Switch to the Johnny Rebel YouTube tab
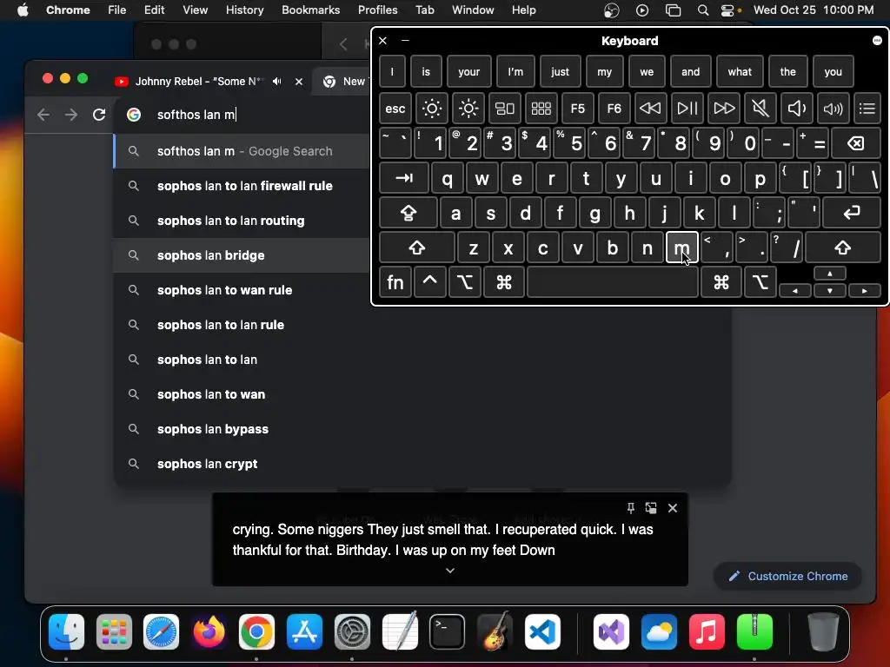The height and width of the screenshot is (667, 890). pos(199,81)
